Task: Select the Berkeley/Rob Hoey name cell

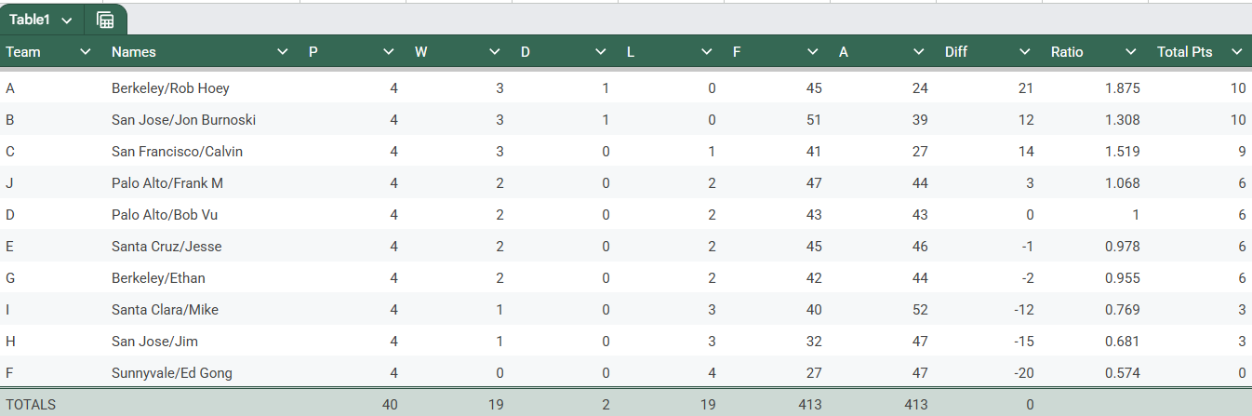Action: tap(201, 88)
